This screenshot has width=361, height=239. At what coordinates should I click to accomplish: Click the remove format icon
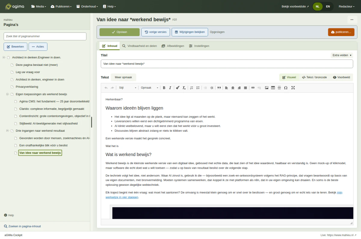(x=184, y=88)
